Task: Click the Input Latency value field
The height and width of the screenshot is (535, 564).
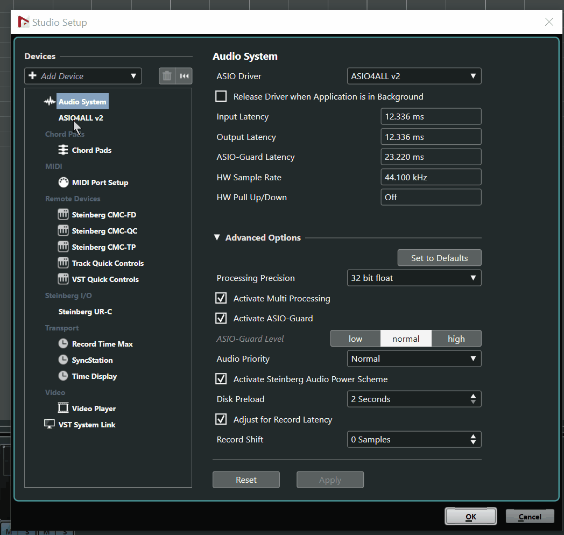Action: 431,116
